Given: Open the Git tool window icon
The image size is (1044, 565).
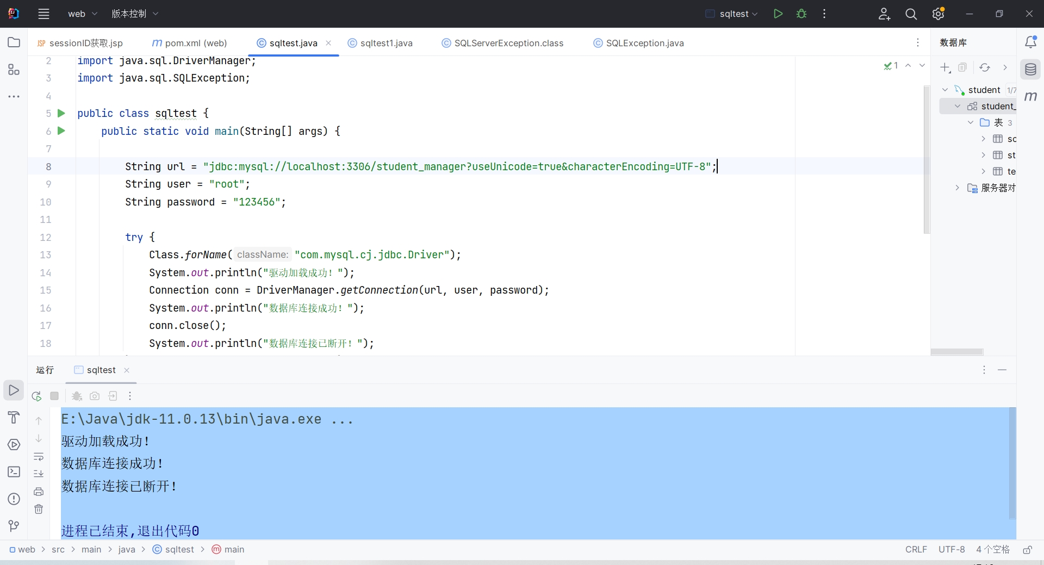Looking at the screenshot, I should (x=14, y=526).
